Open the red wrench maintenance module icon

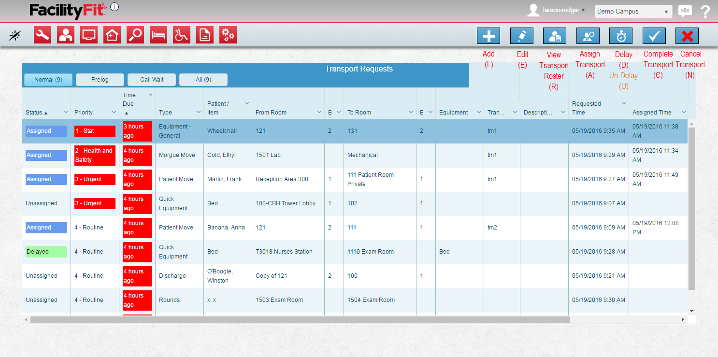pyautogui.click(x=43, y=35)
